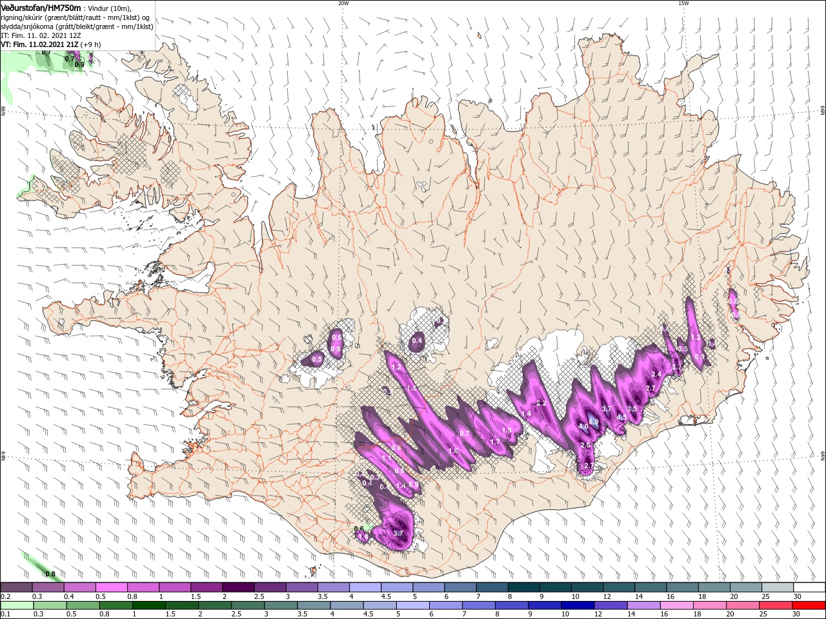
Task: Click the darkest purple 2–2.5 snow legend swatch
Action: point(237,587)
